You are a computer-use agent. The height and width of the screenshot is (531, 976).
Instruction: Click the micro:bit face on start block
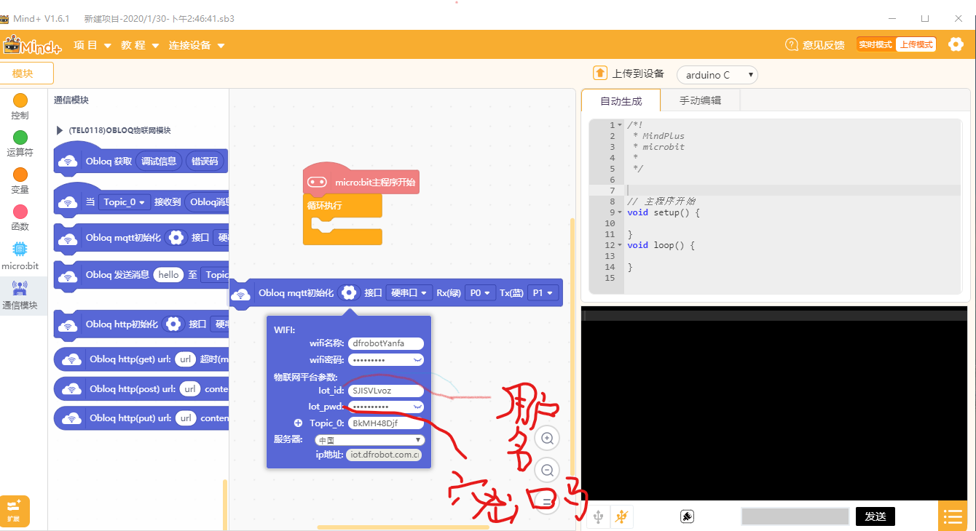(x=317, y=182)
